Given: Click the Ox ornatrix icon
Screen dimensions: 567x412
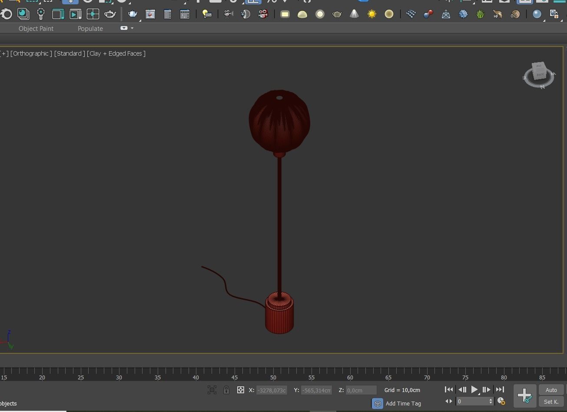Looking at the screenshot, I should (x=515, y=14).
